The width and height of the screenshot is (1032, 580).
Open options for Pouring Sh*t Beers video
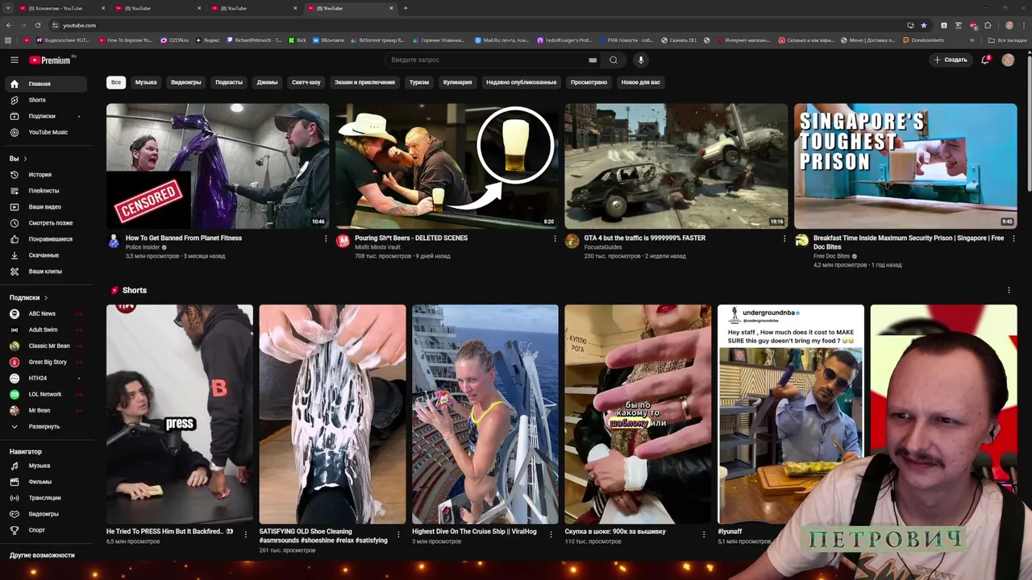(x=555, y=238)
